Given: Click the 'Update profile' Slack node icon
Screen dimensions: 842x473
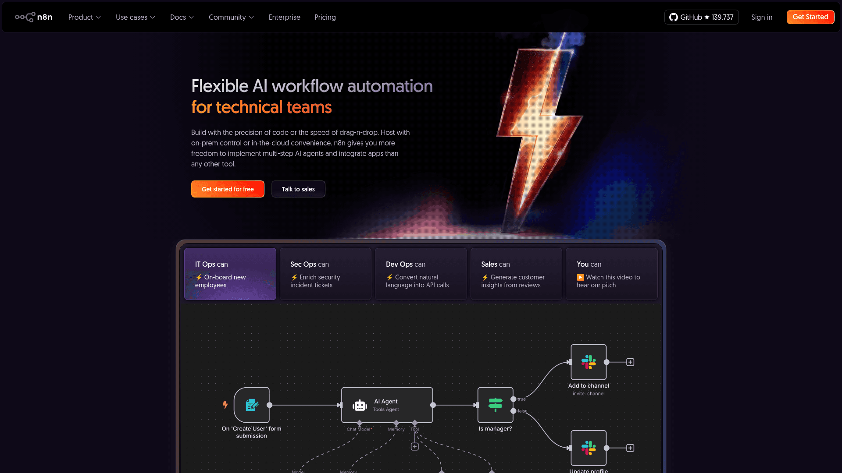Looking at the screenshot, I should (x=589, y=448).
